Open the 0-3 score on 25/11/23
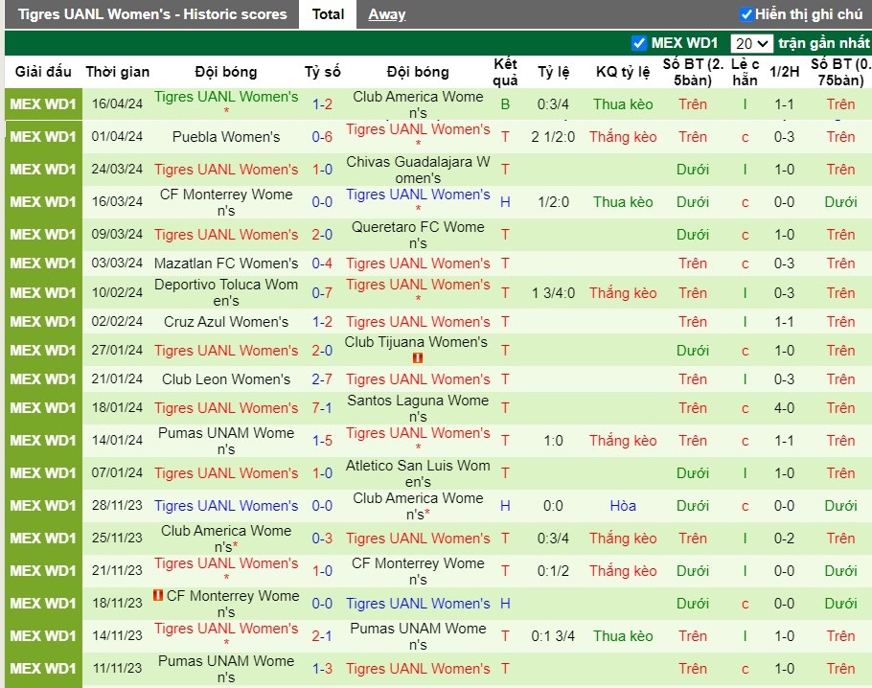872x688 pixels. tap(322, 539)
